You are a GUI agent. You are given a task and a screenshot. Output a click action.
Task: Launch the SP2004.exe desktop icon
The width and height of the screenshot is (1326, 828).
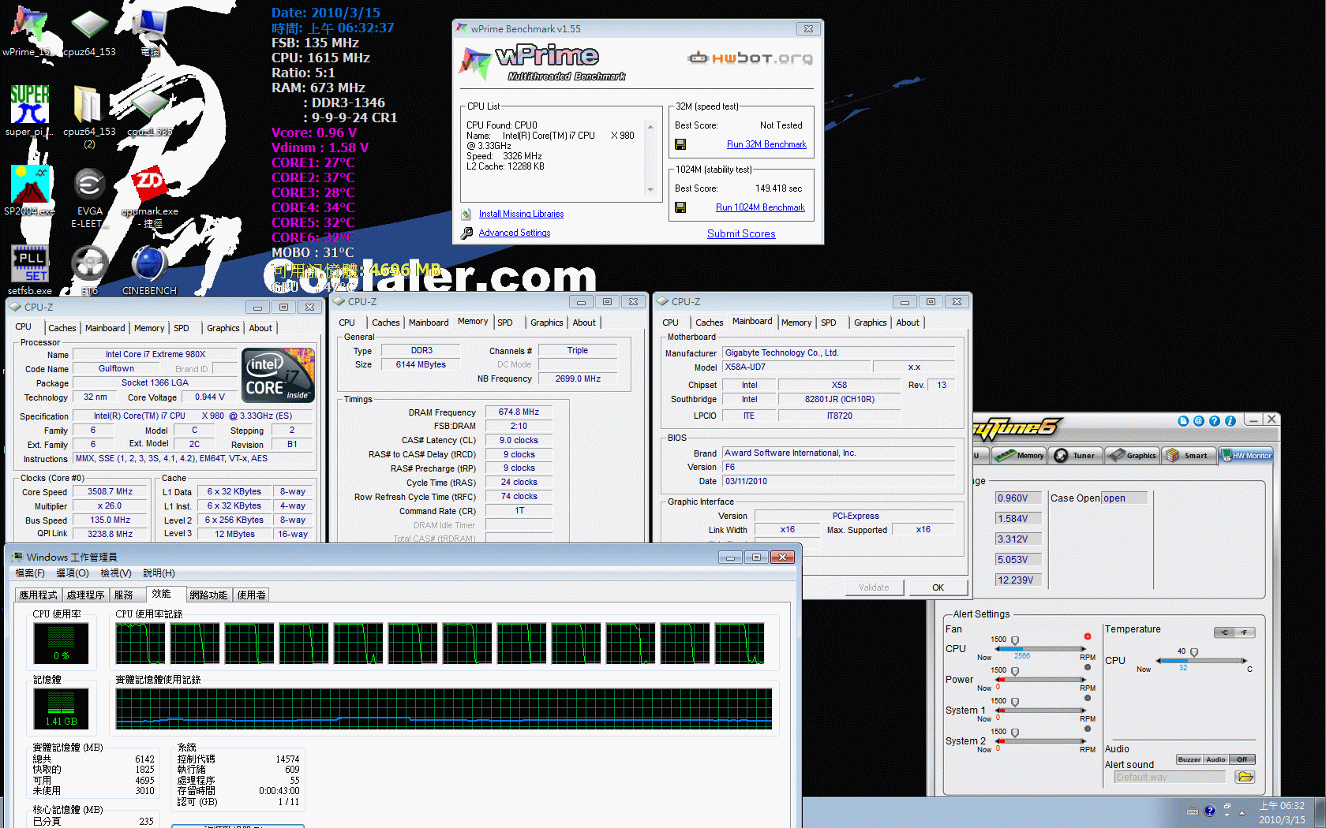(x=30, y=185)
